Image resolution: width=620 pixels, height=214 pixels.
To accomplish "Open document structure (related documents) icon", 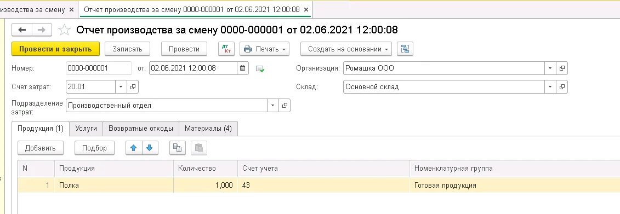I will tap(405, 49).
